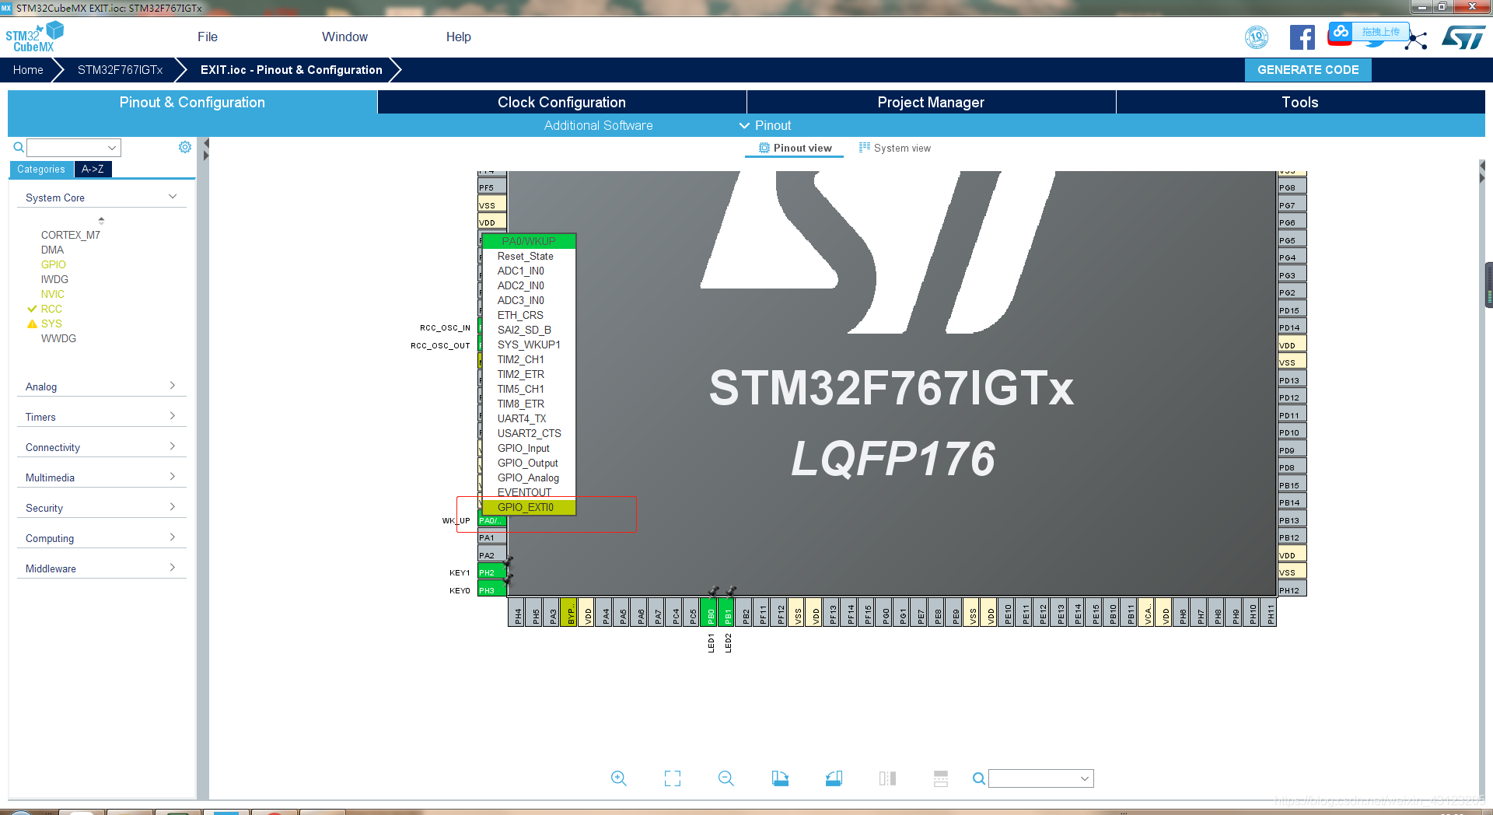Screen dimensions: 1493x815
Task: Click the green PH3 pin labeled KEY0
Action: coord(491,590)
